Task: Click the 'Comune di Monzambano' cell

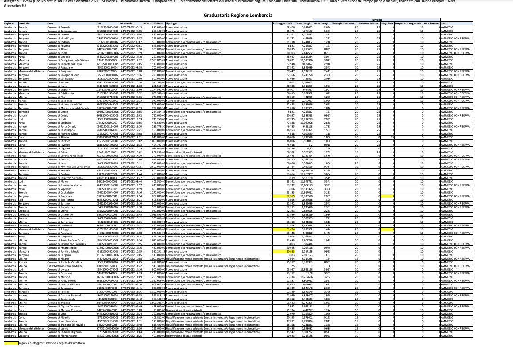Action: [x=61, y=336]
